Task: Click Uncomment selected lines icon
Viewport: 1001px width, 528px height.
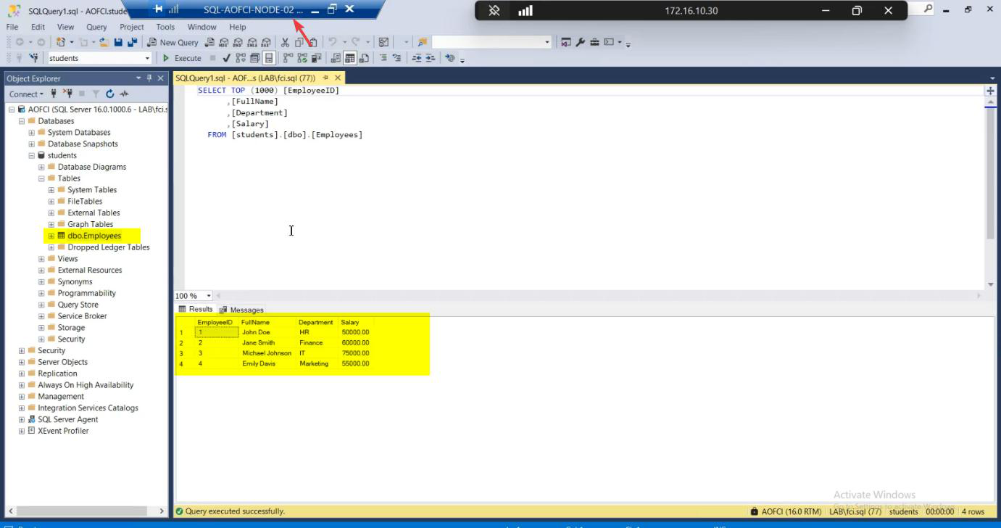Action: click(397, 58)
